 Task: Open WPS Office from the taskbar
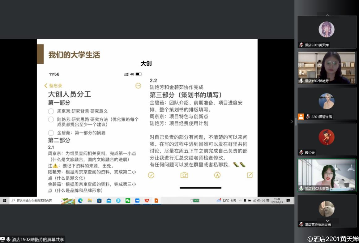pyautogui.click(x=147, y=201)
